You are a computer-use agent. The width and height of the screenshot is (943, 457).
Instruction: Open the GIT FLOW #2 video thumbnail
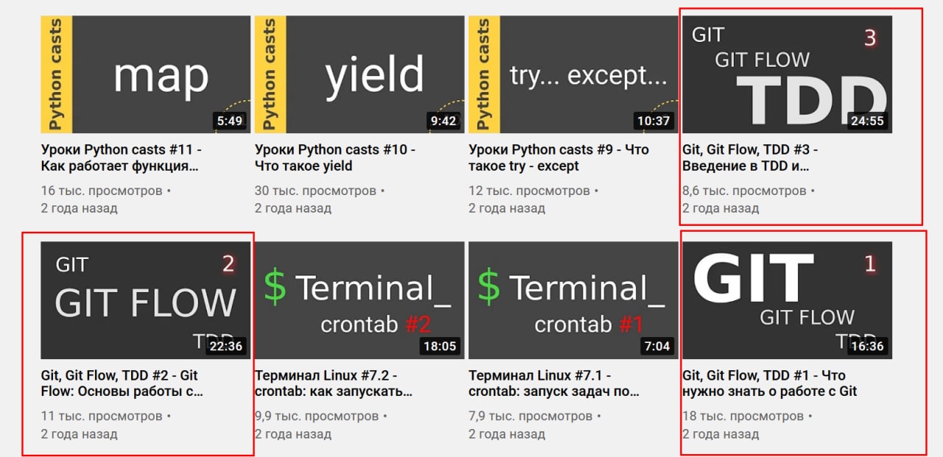pos(145,300)
